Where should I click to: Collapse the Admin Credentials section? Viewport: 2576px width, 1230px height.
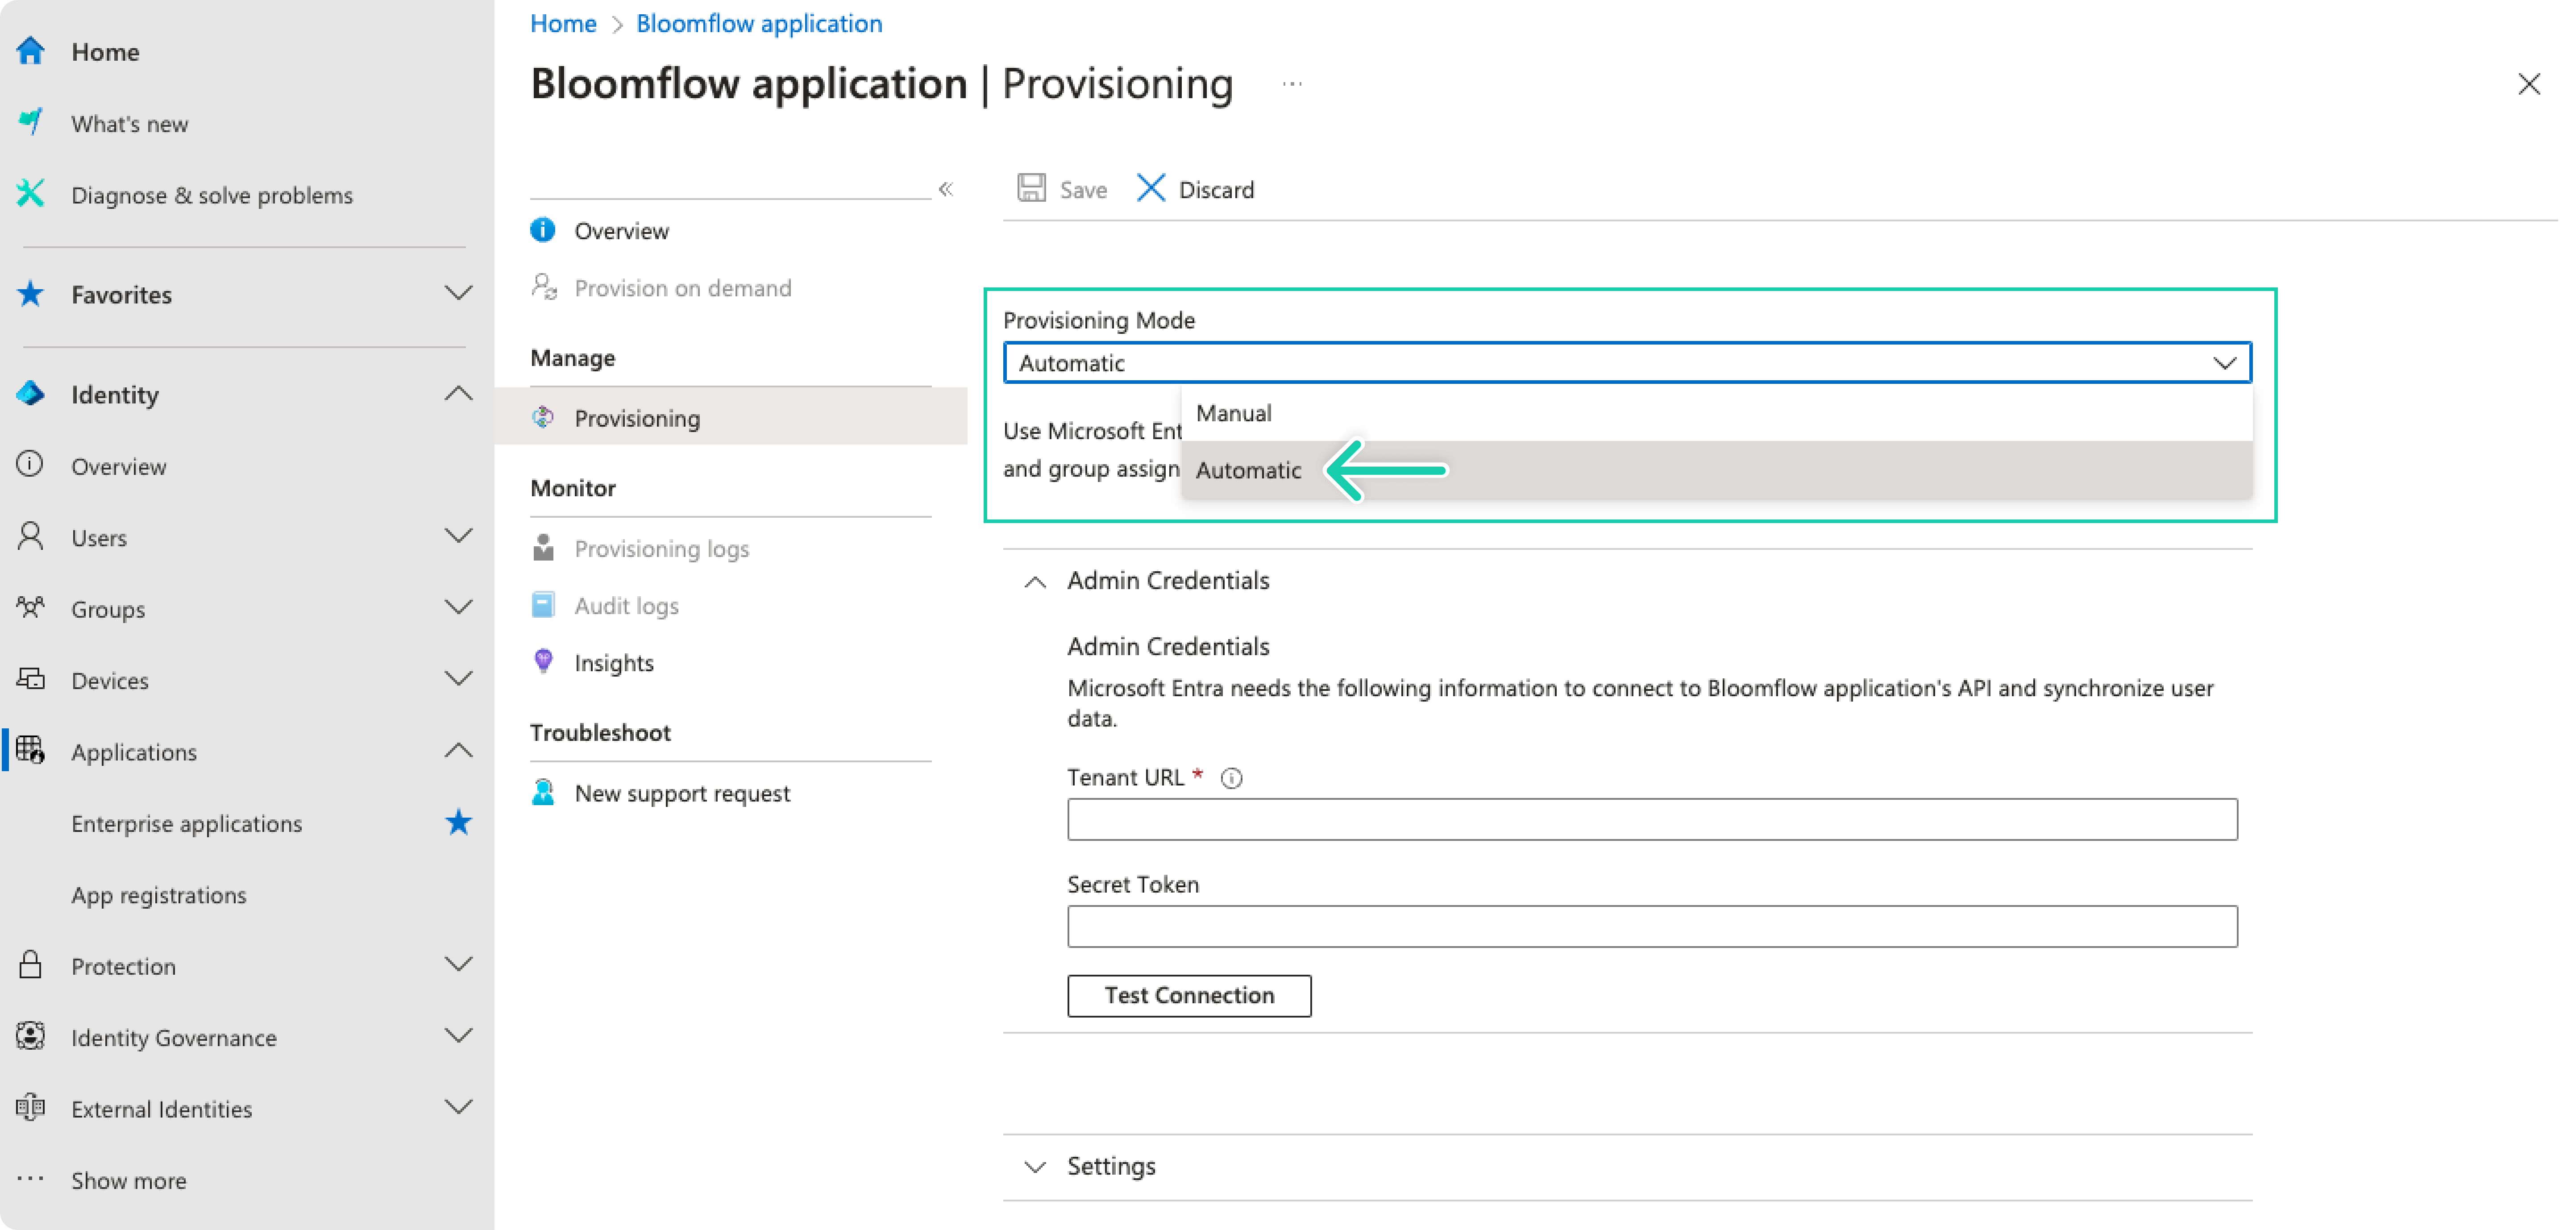pyautogui.click(x=1036, y=581)
